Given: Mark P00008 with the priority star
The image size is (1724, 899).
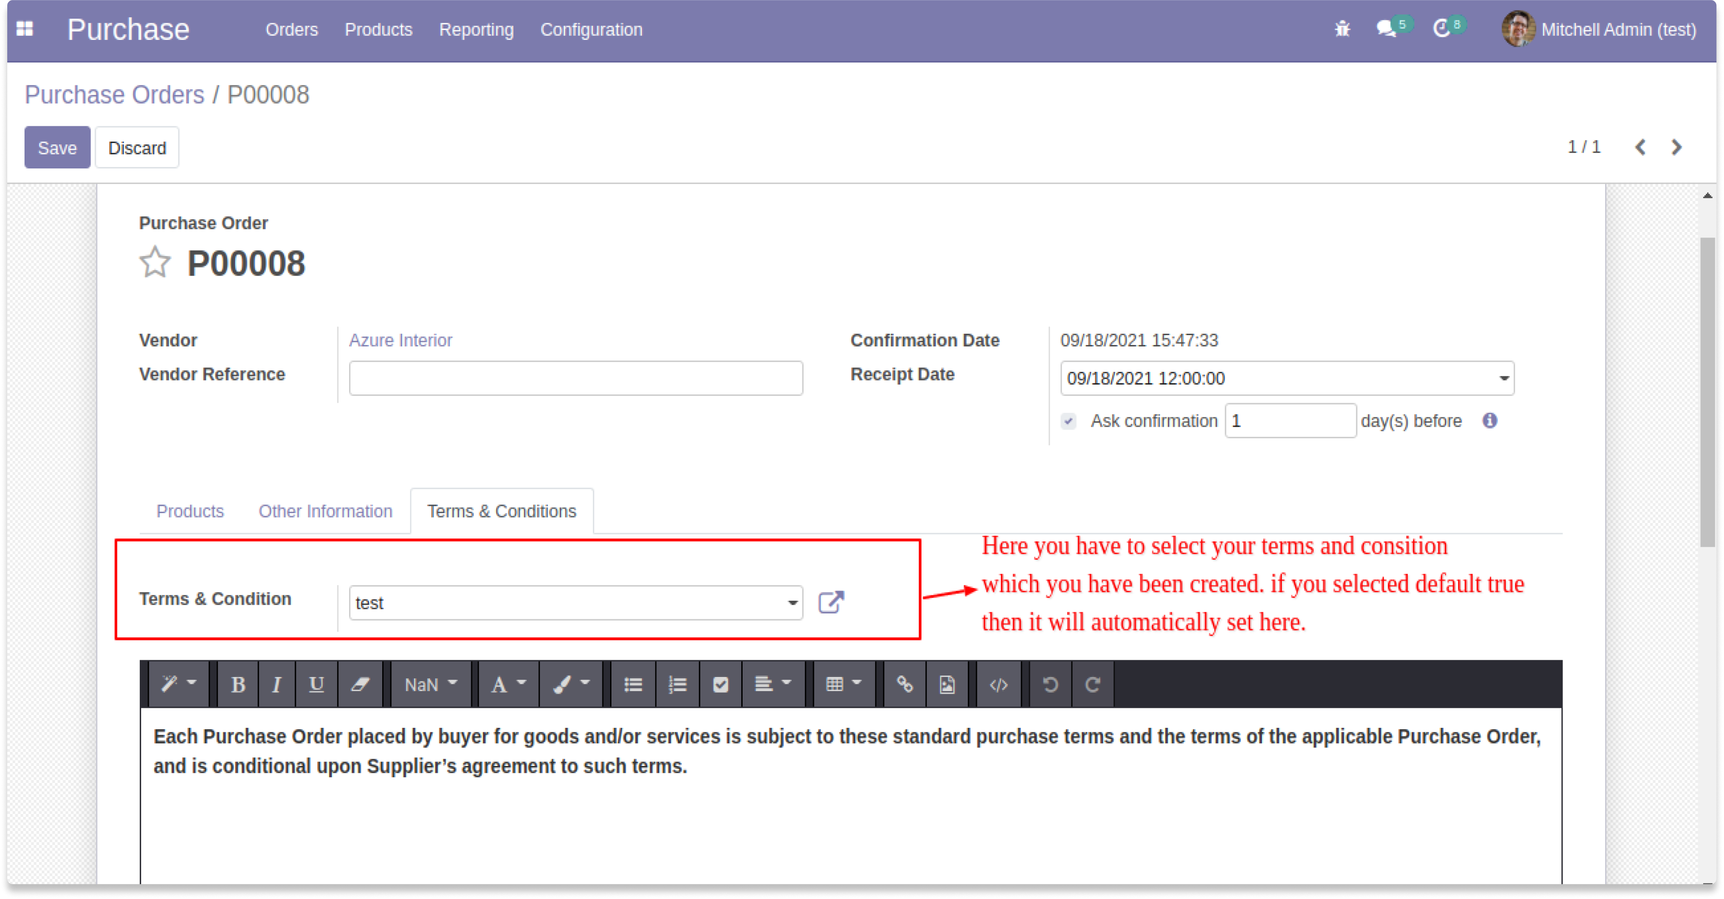Looking at the screenshot, I should pos(155,262).
